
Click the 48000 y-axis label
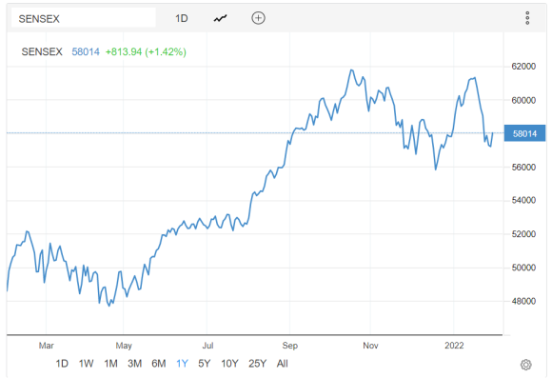[x=523, y=301]
